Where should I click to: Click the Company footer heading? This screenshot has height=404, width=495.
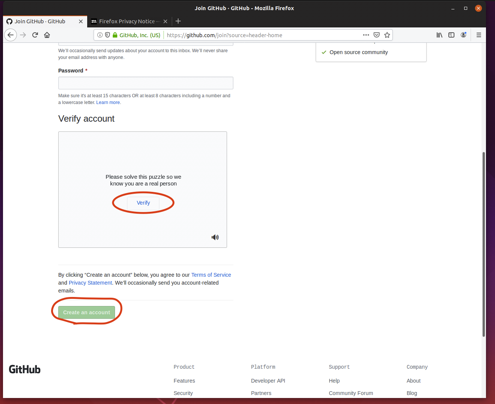(417, 367)
